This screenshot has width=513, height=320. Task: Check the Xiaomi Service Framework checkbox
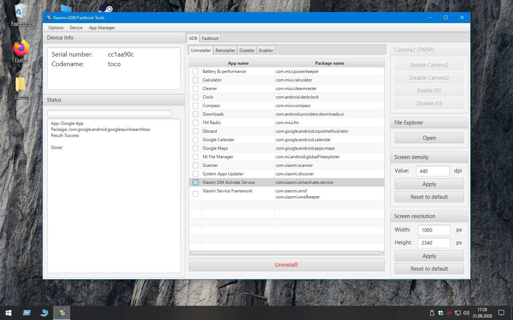tap(196, 194)
